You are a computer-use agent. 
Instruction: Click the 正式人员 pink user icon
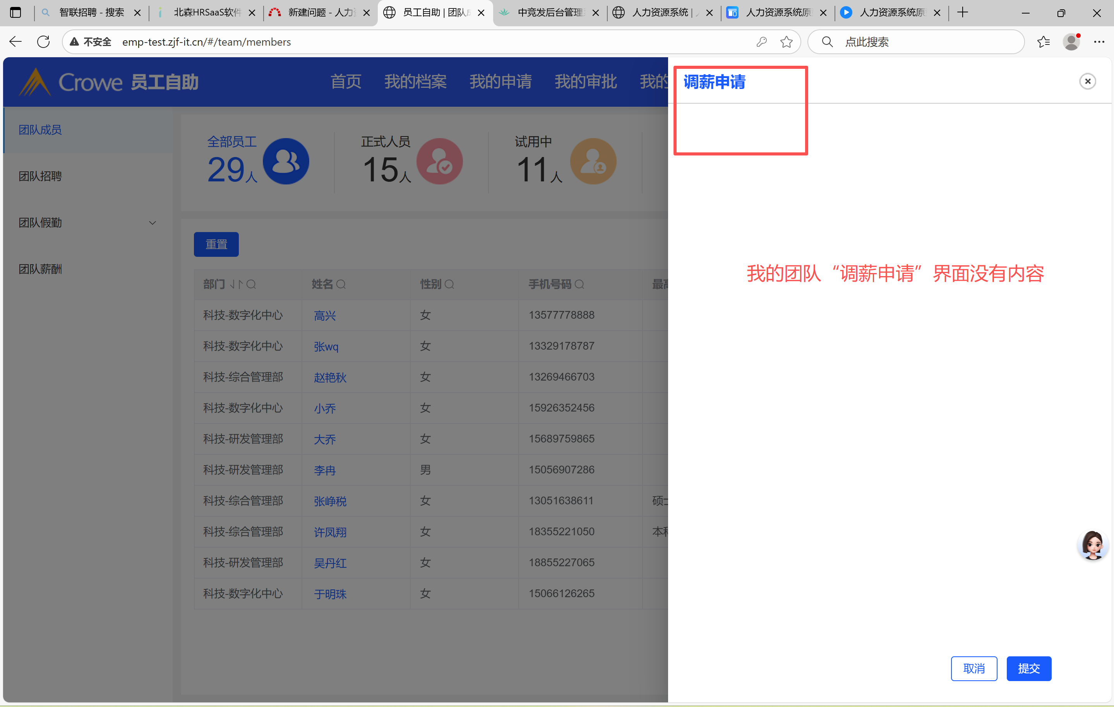tap(439, 161)
